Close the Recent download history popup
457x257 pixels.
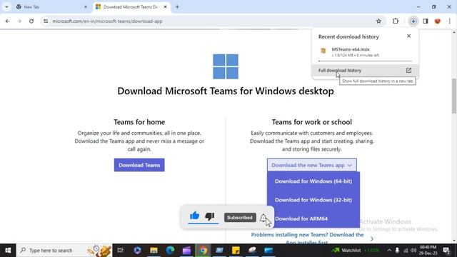pyautogui.click(x=408, y=36)
